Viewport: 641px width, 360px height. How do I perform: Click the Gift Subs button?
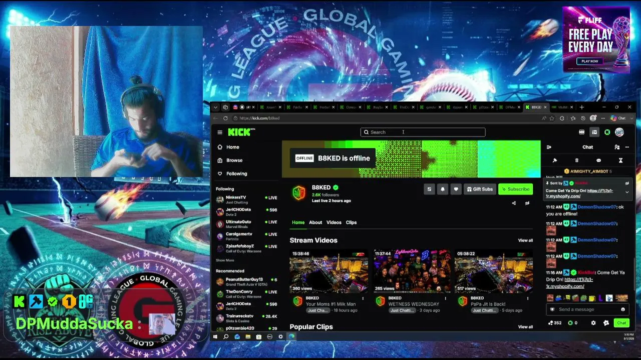click(479, 189)
